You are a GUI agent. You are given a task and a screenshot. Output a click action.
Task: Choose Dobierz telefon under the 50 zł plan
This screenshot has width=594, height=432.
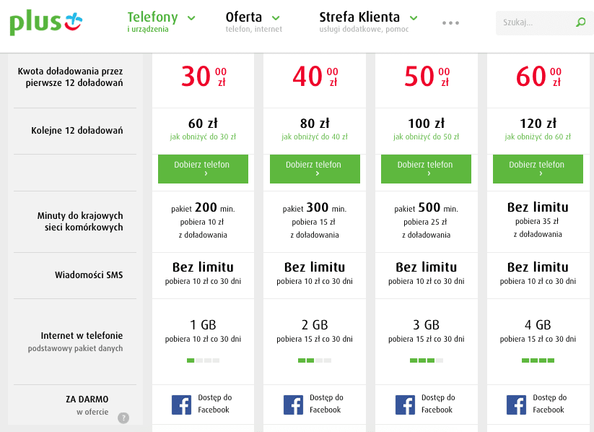426,169
